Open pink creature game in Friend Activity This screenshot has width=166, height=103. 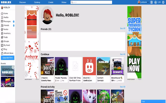click(89, 96)
